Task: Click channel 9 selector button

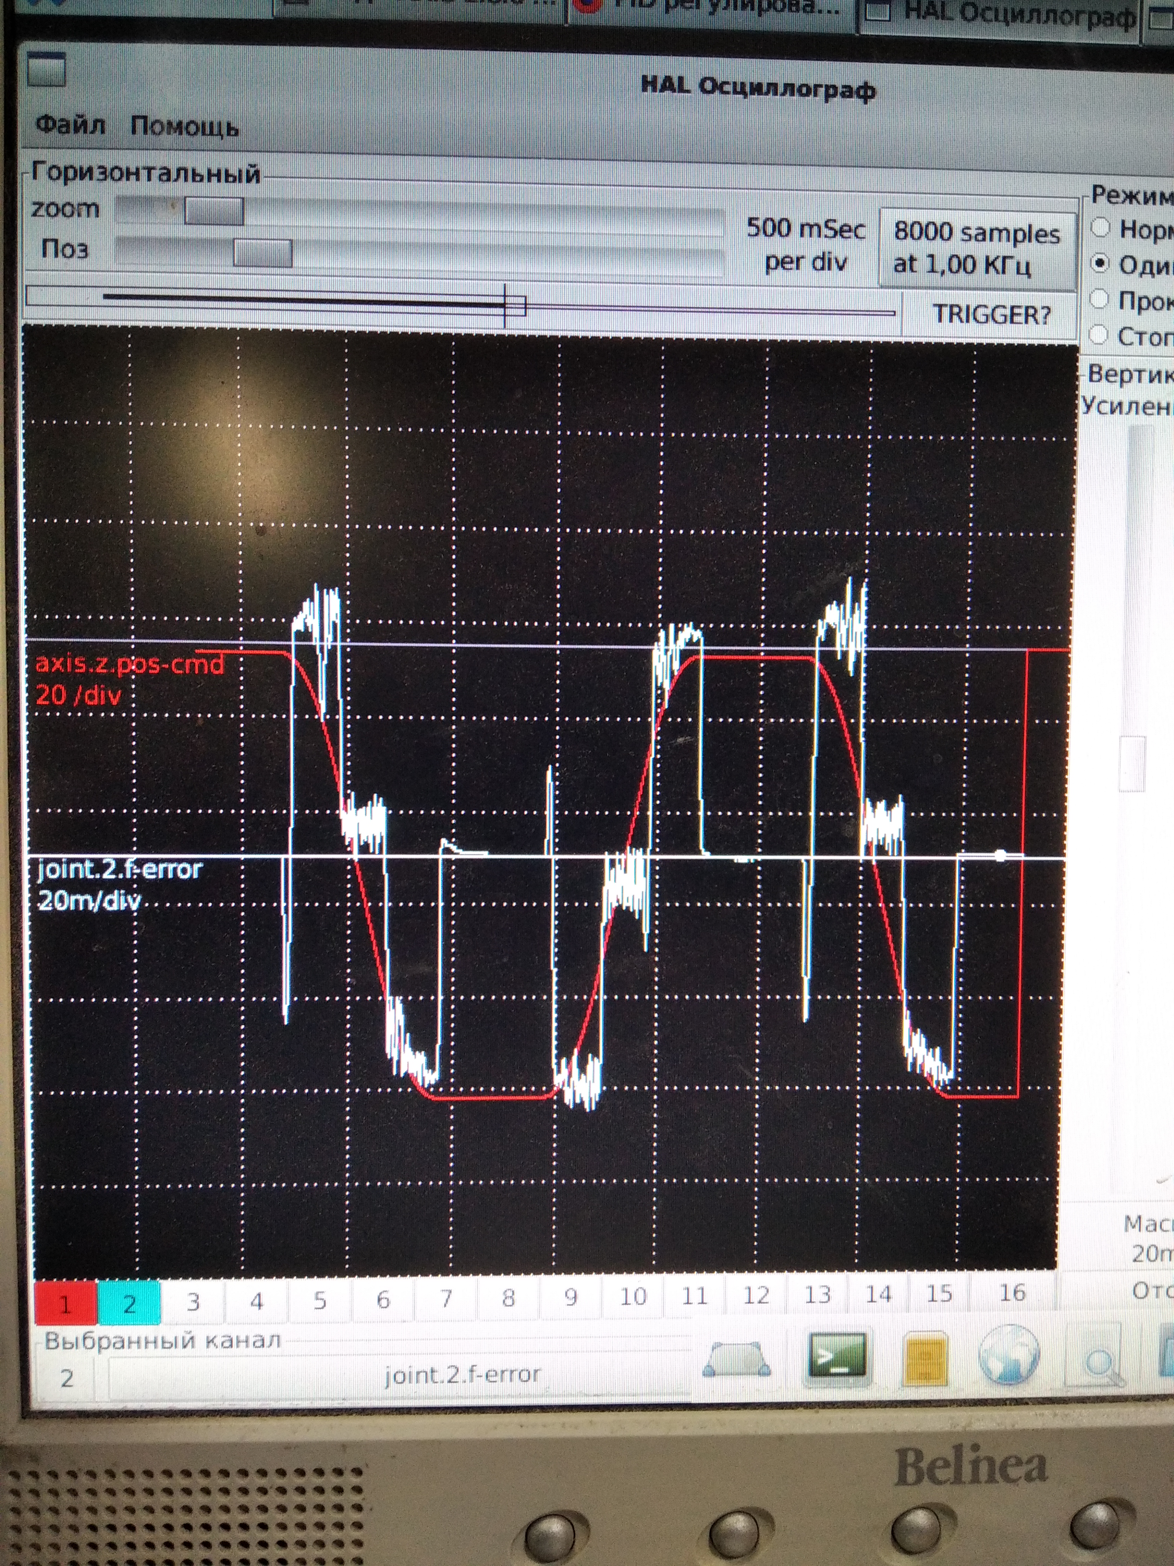Action: (570, 1298)
